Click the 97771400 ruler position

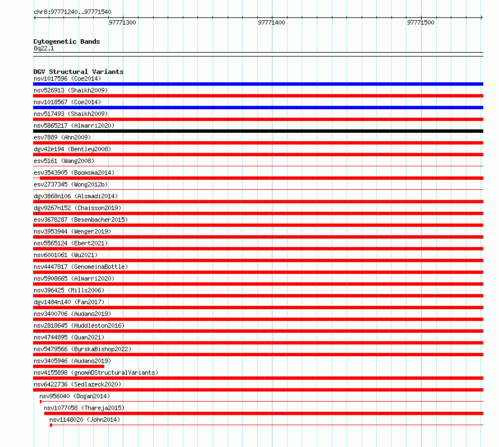point(271,22)
